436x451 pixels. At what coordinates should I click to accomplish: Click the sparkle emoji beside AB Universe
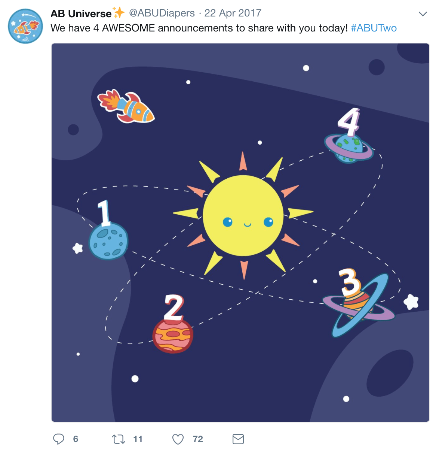pos(119,13)
